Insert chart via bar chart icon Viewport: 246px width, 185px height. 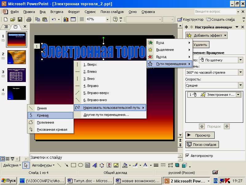[66, 19]
